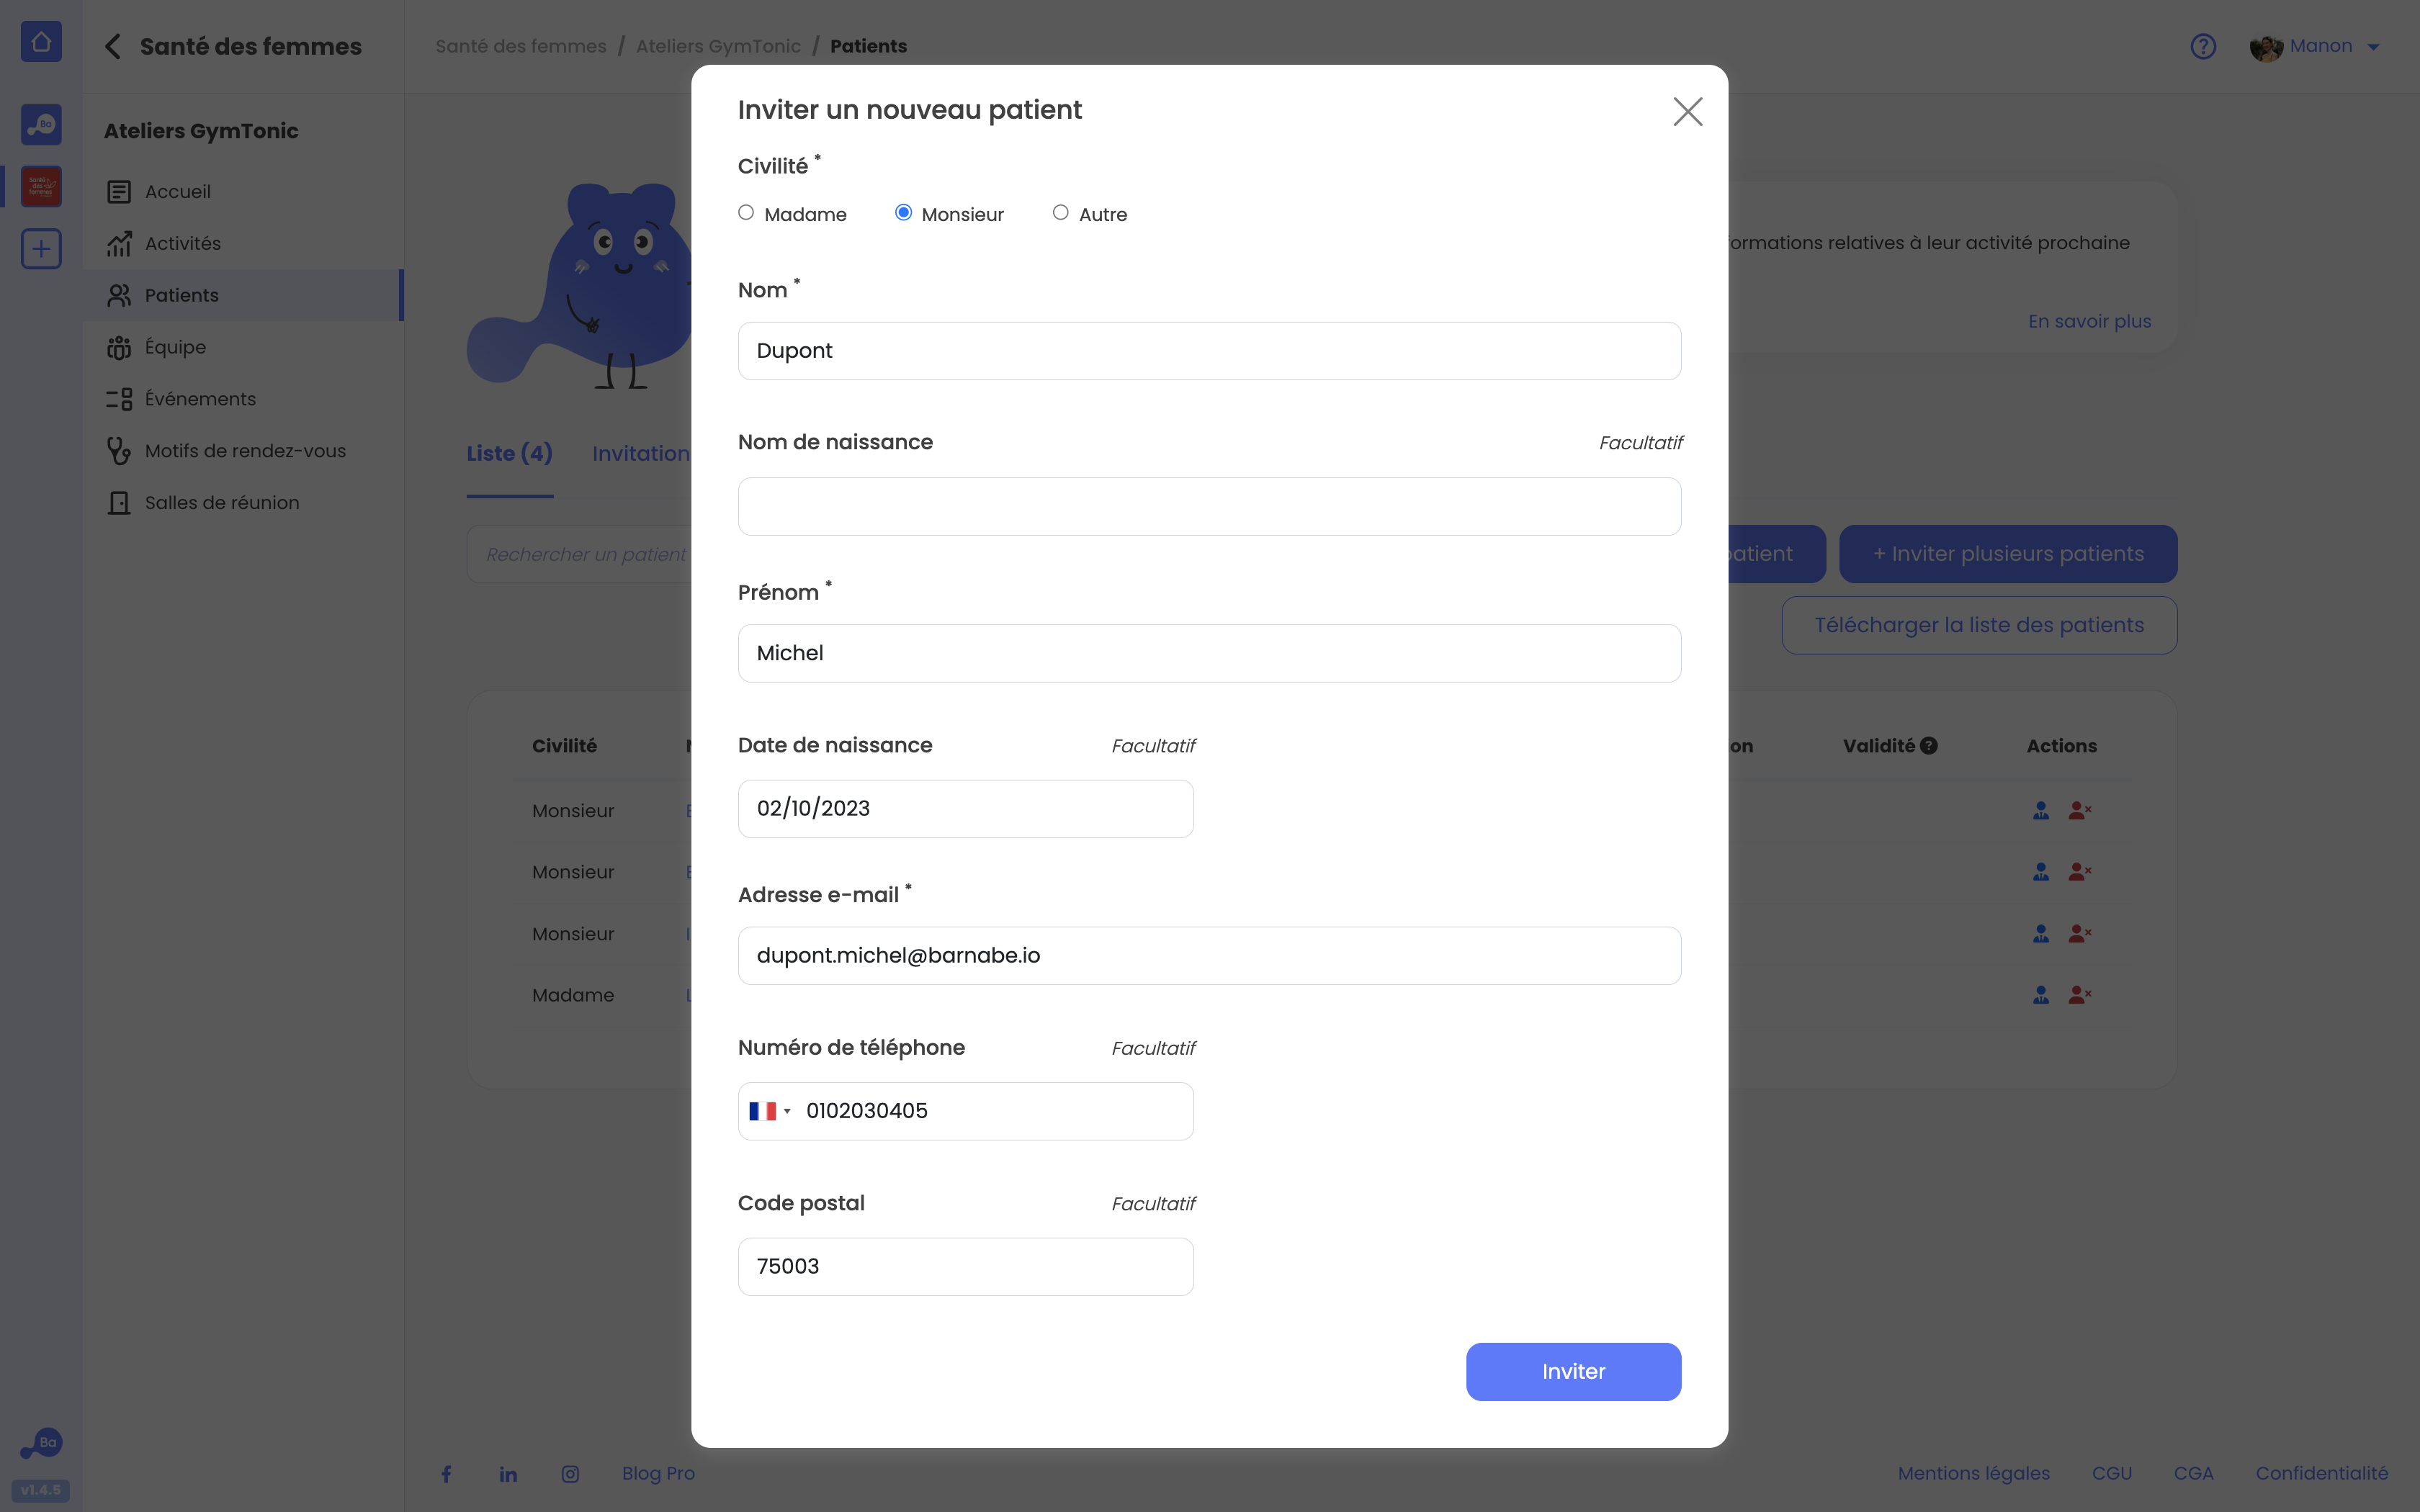The height and width of the screenshot is (1512, 2420).
Task: Close the invite patient dialog
Action: coord(1687,111)
